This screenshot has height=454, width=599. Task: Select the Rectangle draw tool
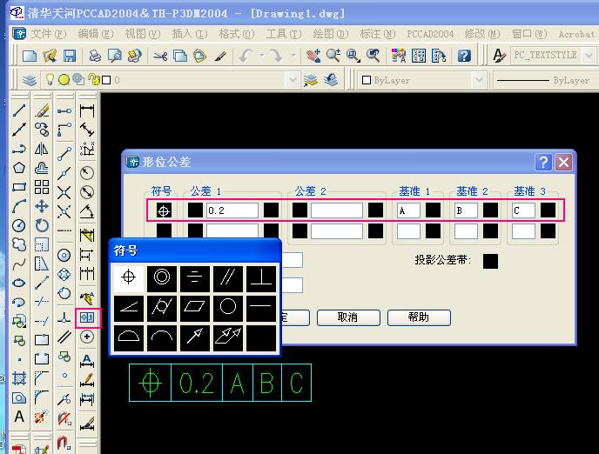pos(19,187)
